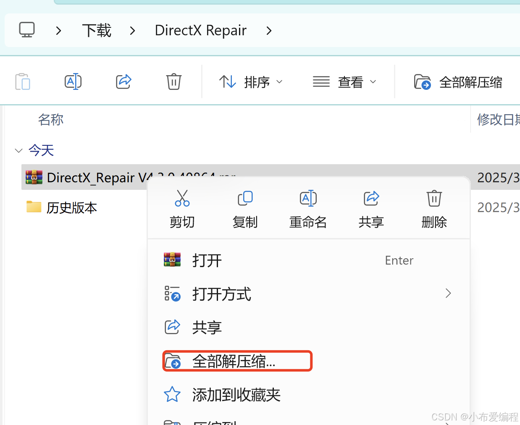
Task: Choose 复制 in the context menu
Action: click(245, 209)
